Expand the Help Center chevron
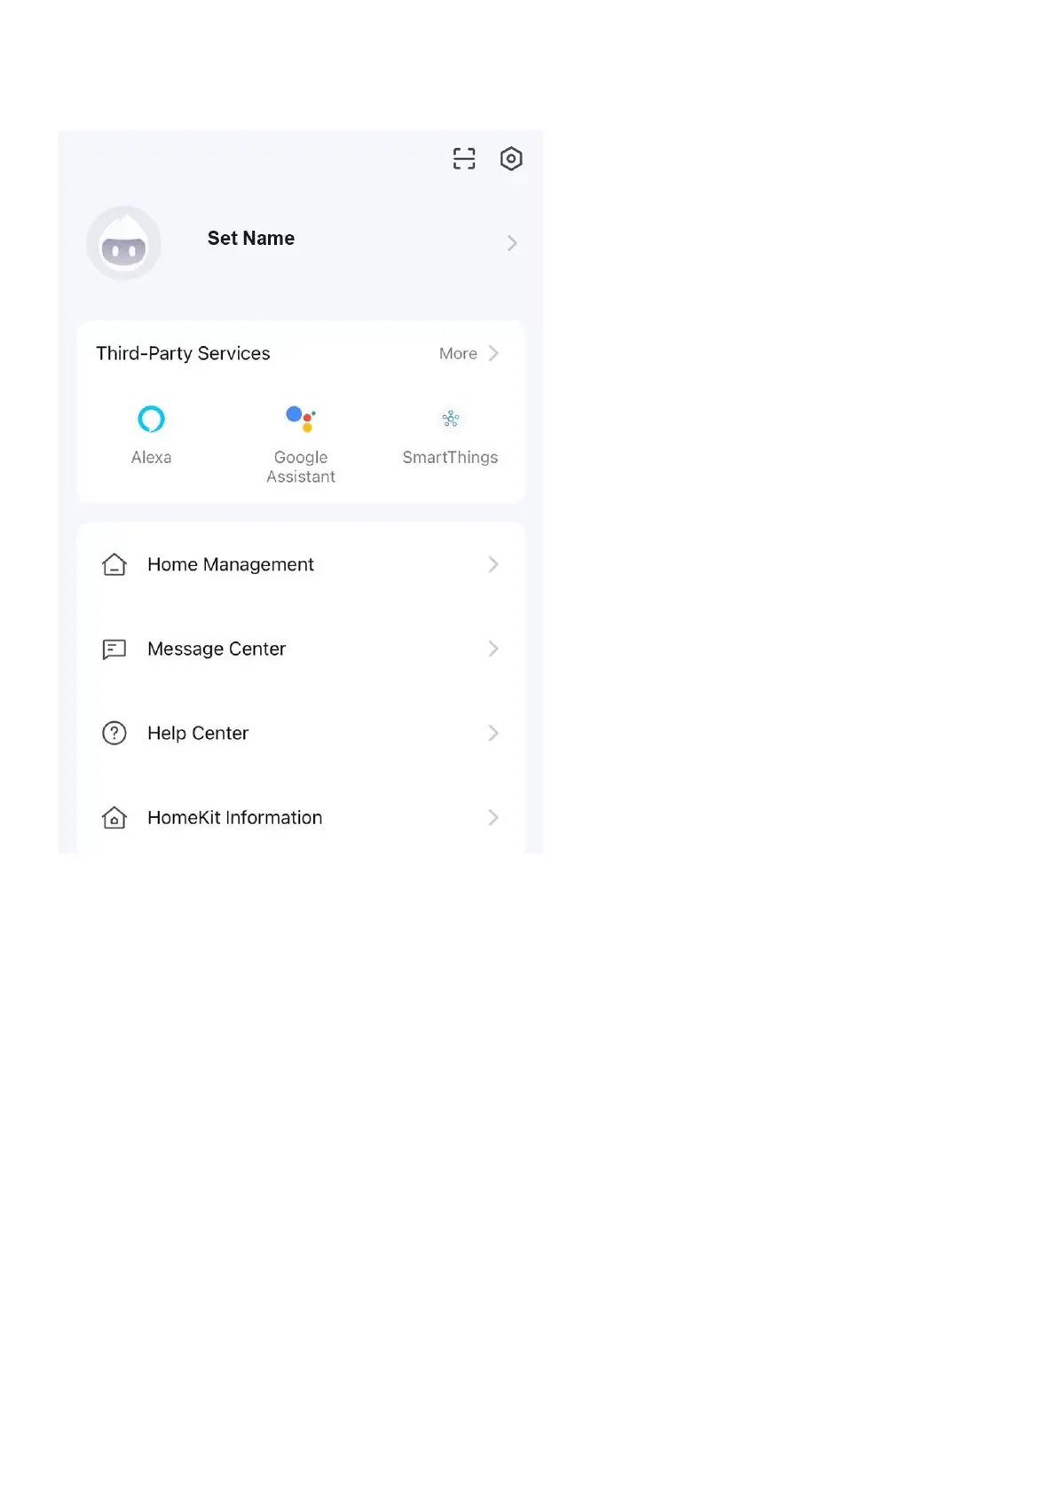The height and width of the screenshot is (1494, 1057). 493,733
